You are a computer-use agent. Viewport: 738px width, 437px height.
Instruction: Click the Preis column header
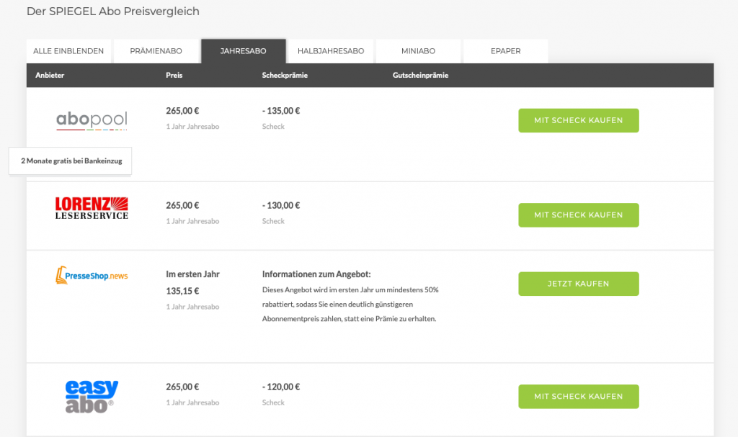174,76
